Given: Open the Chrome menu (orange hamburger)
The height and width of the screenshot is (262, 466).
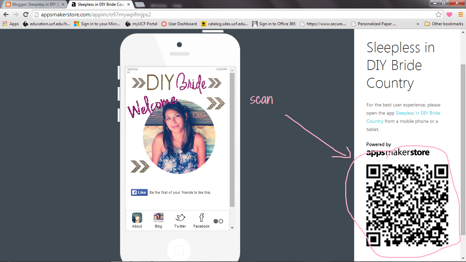Looking at the screenshot, I should pyautogui.click(x=461, y=14).
